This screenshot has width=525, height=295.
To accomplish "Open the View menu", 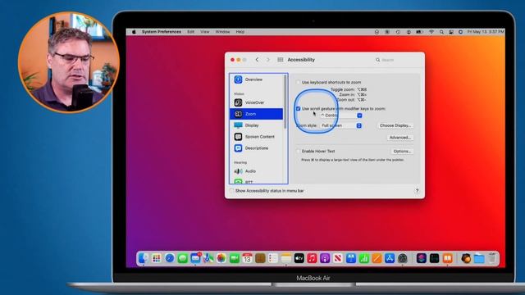I will pos(205,32).
